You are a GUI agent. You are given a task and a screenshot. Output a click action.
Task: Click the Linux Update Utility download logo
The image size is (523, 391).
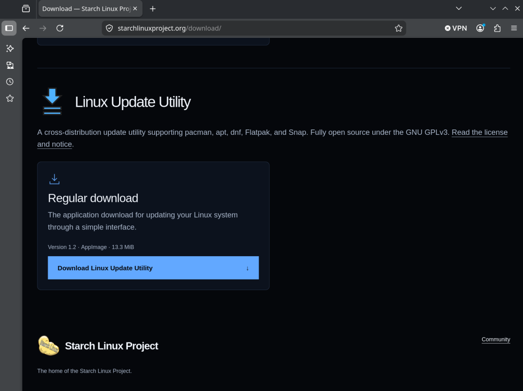(x=52, y=101)
